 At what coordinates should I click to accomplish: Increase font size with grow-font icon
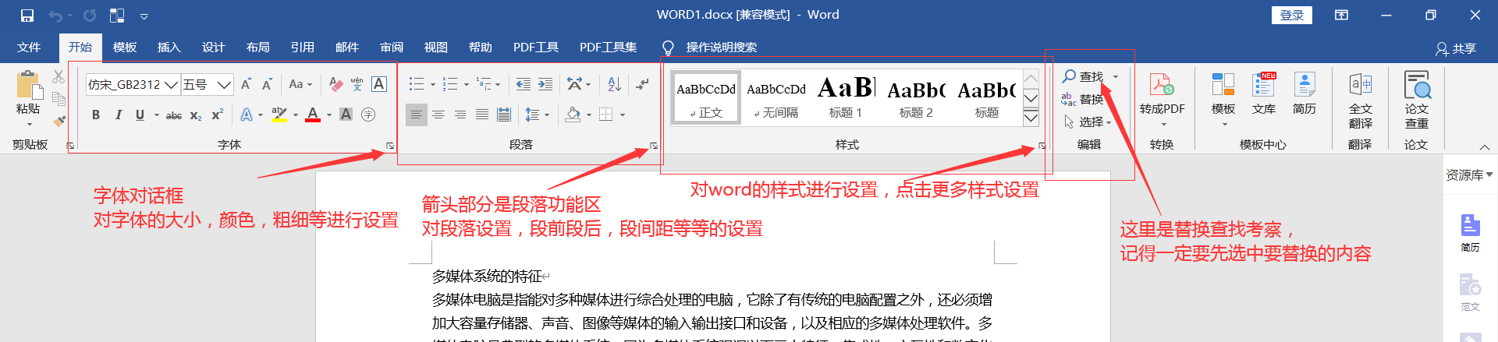tap(247, 84)
